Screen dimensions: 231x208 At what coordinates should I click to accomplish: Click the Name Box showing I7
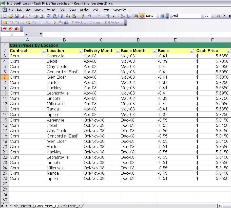pyautogui.click(x=12, y=34)
